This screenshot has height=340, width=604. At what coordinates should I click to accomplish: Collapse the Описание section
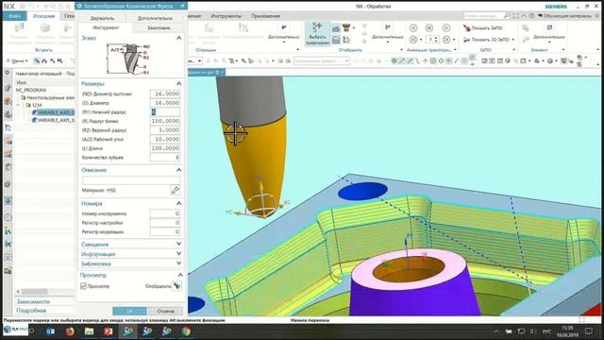pos(178,170)
